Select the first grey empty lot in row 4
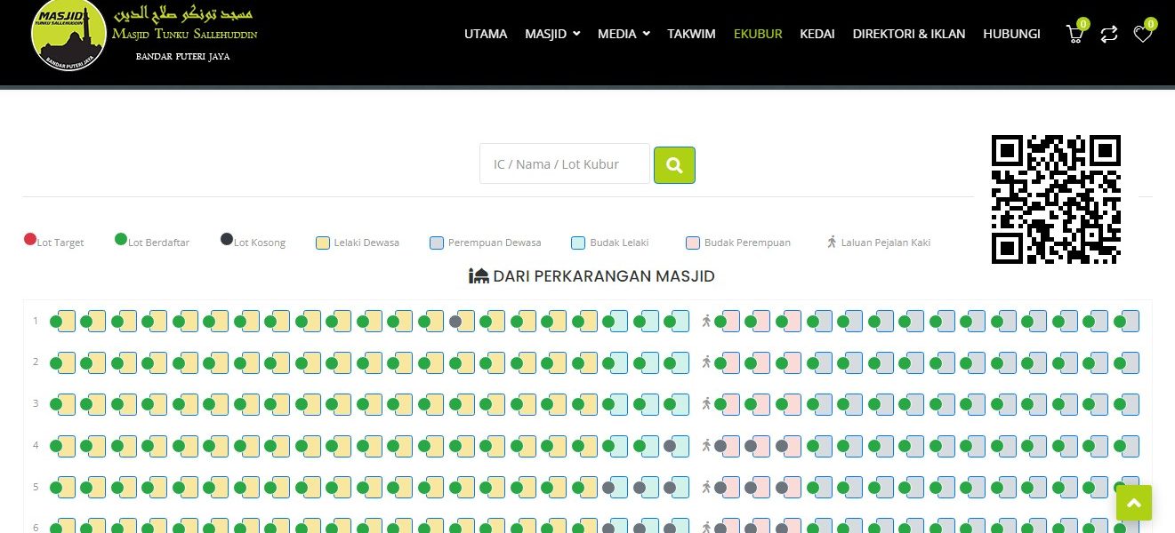1175x533 pixels. [x=669, y=446]
